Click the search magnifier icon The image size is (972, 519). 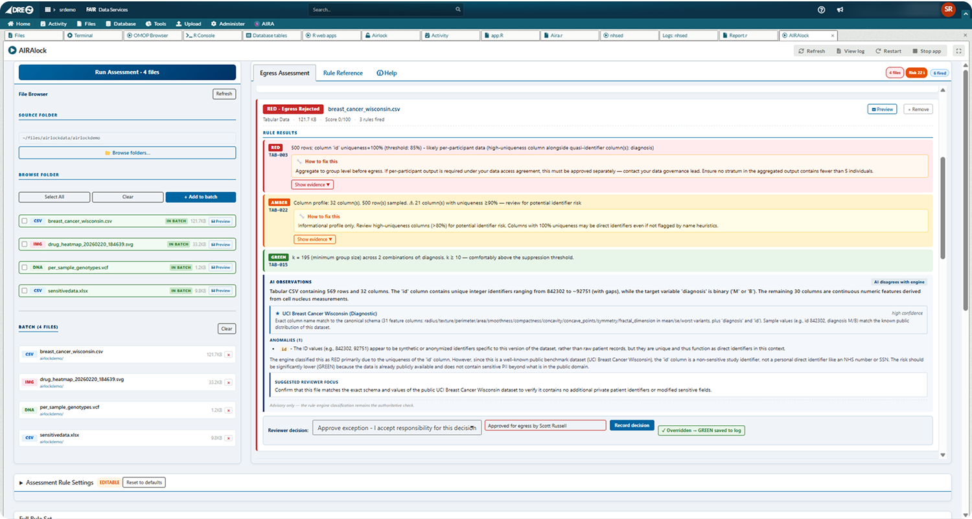pyautogui.click(x=458, y=10)
